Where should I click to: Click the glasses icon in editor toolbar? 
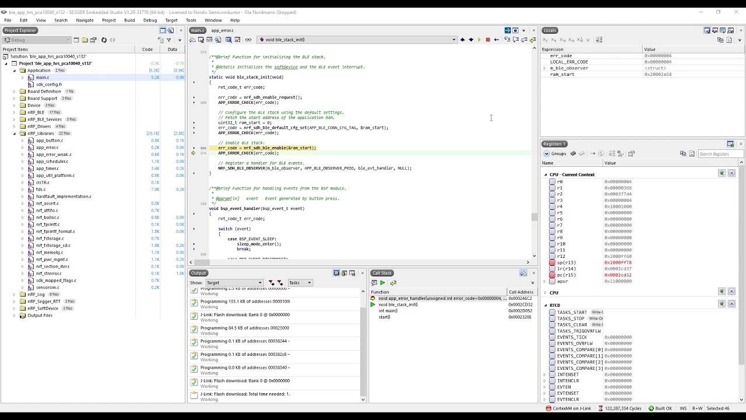pyautogui.click(x=248, y=40)
